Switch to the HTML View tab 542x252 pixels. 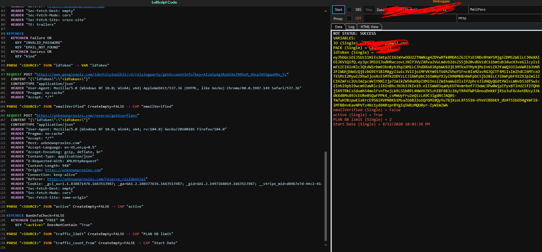coord(369,27)
